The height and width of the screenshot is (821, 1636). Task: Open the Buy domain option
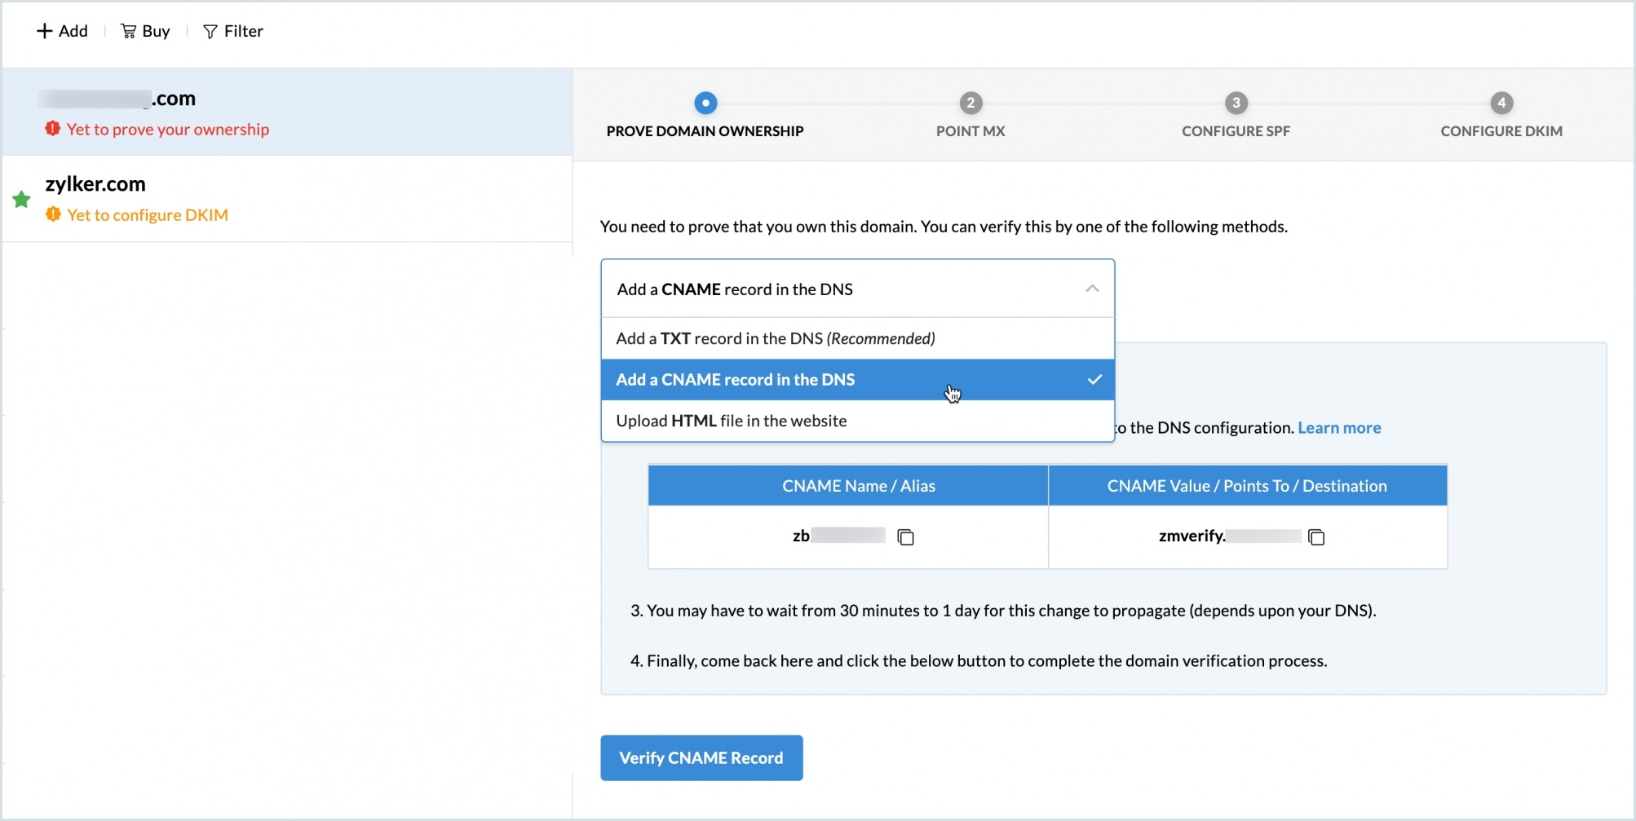pyautogui.click(x=145, y=31)
